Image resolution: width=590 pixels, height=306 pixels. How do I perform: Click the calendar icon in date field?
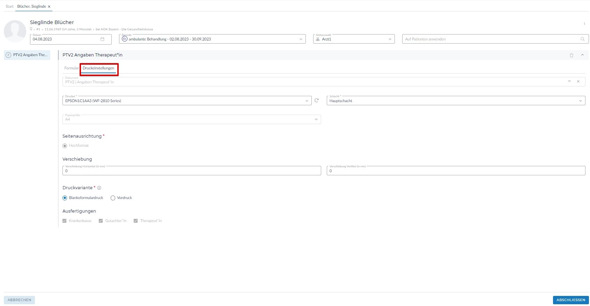coord(102,39)
